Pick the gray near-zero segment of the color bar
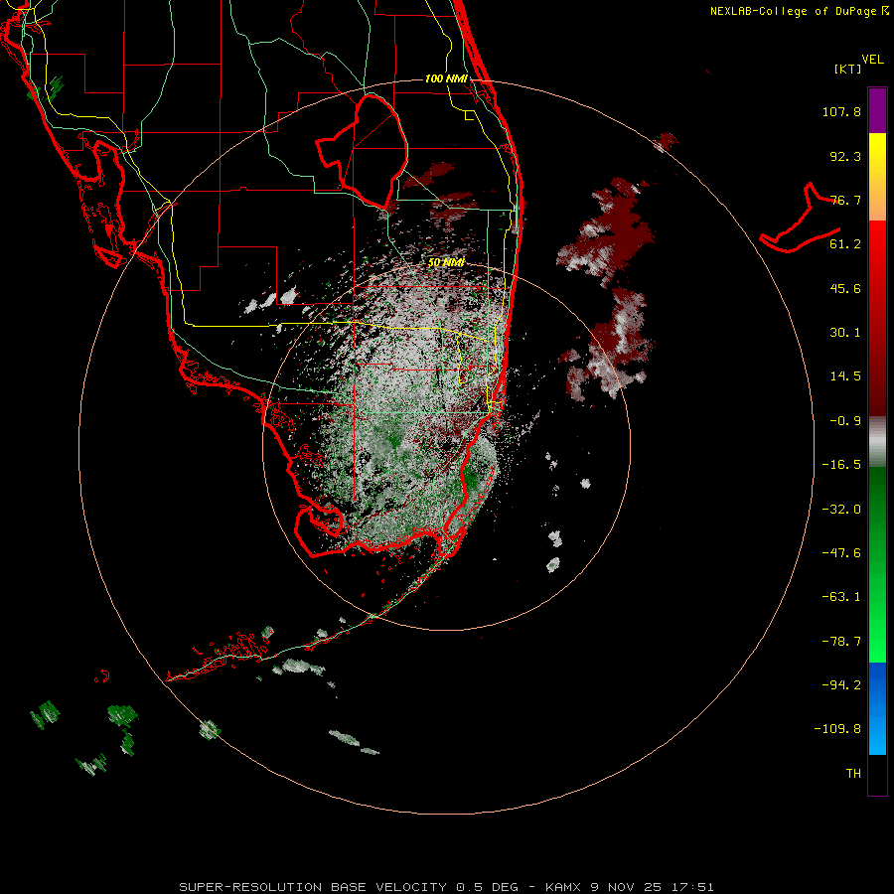Viewport: 894px width, 894px height. coord(877,442)
